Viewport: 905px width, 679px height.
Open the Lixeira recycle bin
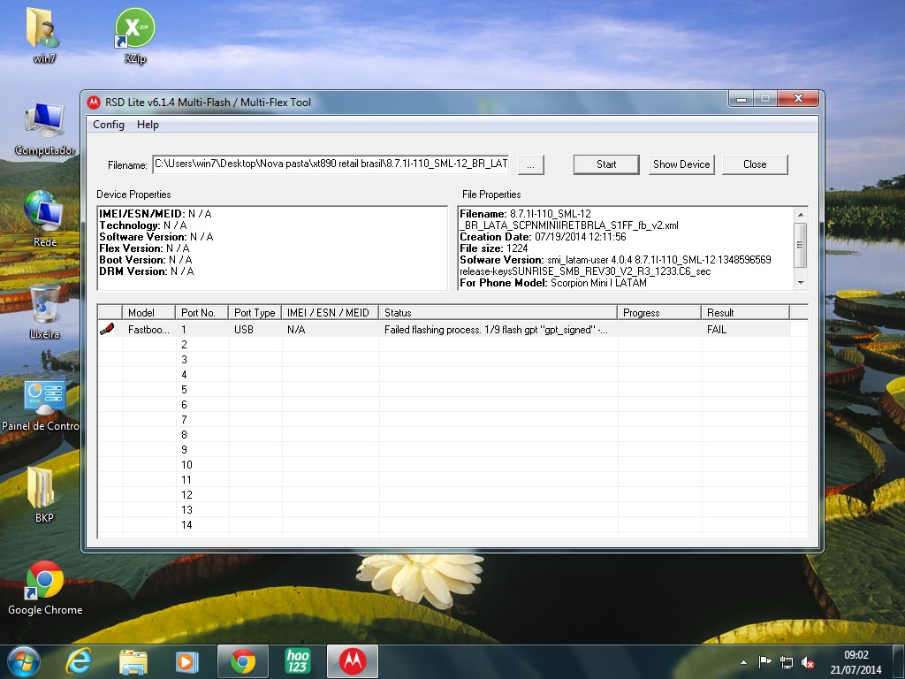tap(44, 305)
